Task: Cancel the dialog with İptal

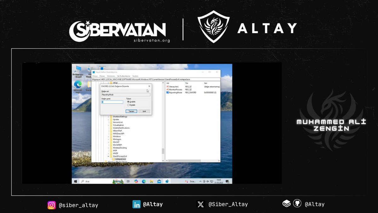Action: point(144,111)
